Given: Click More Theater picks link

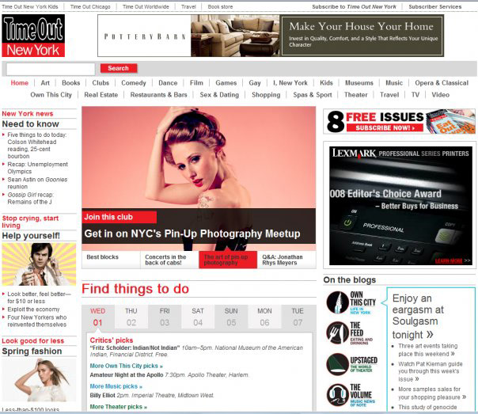Looking at the screenshot, I should pos(119,407).
